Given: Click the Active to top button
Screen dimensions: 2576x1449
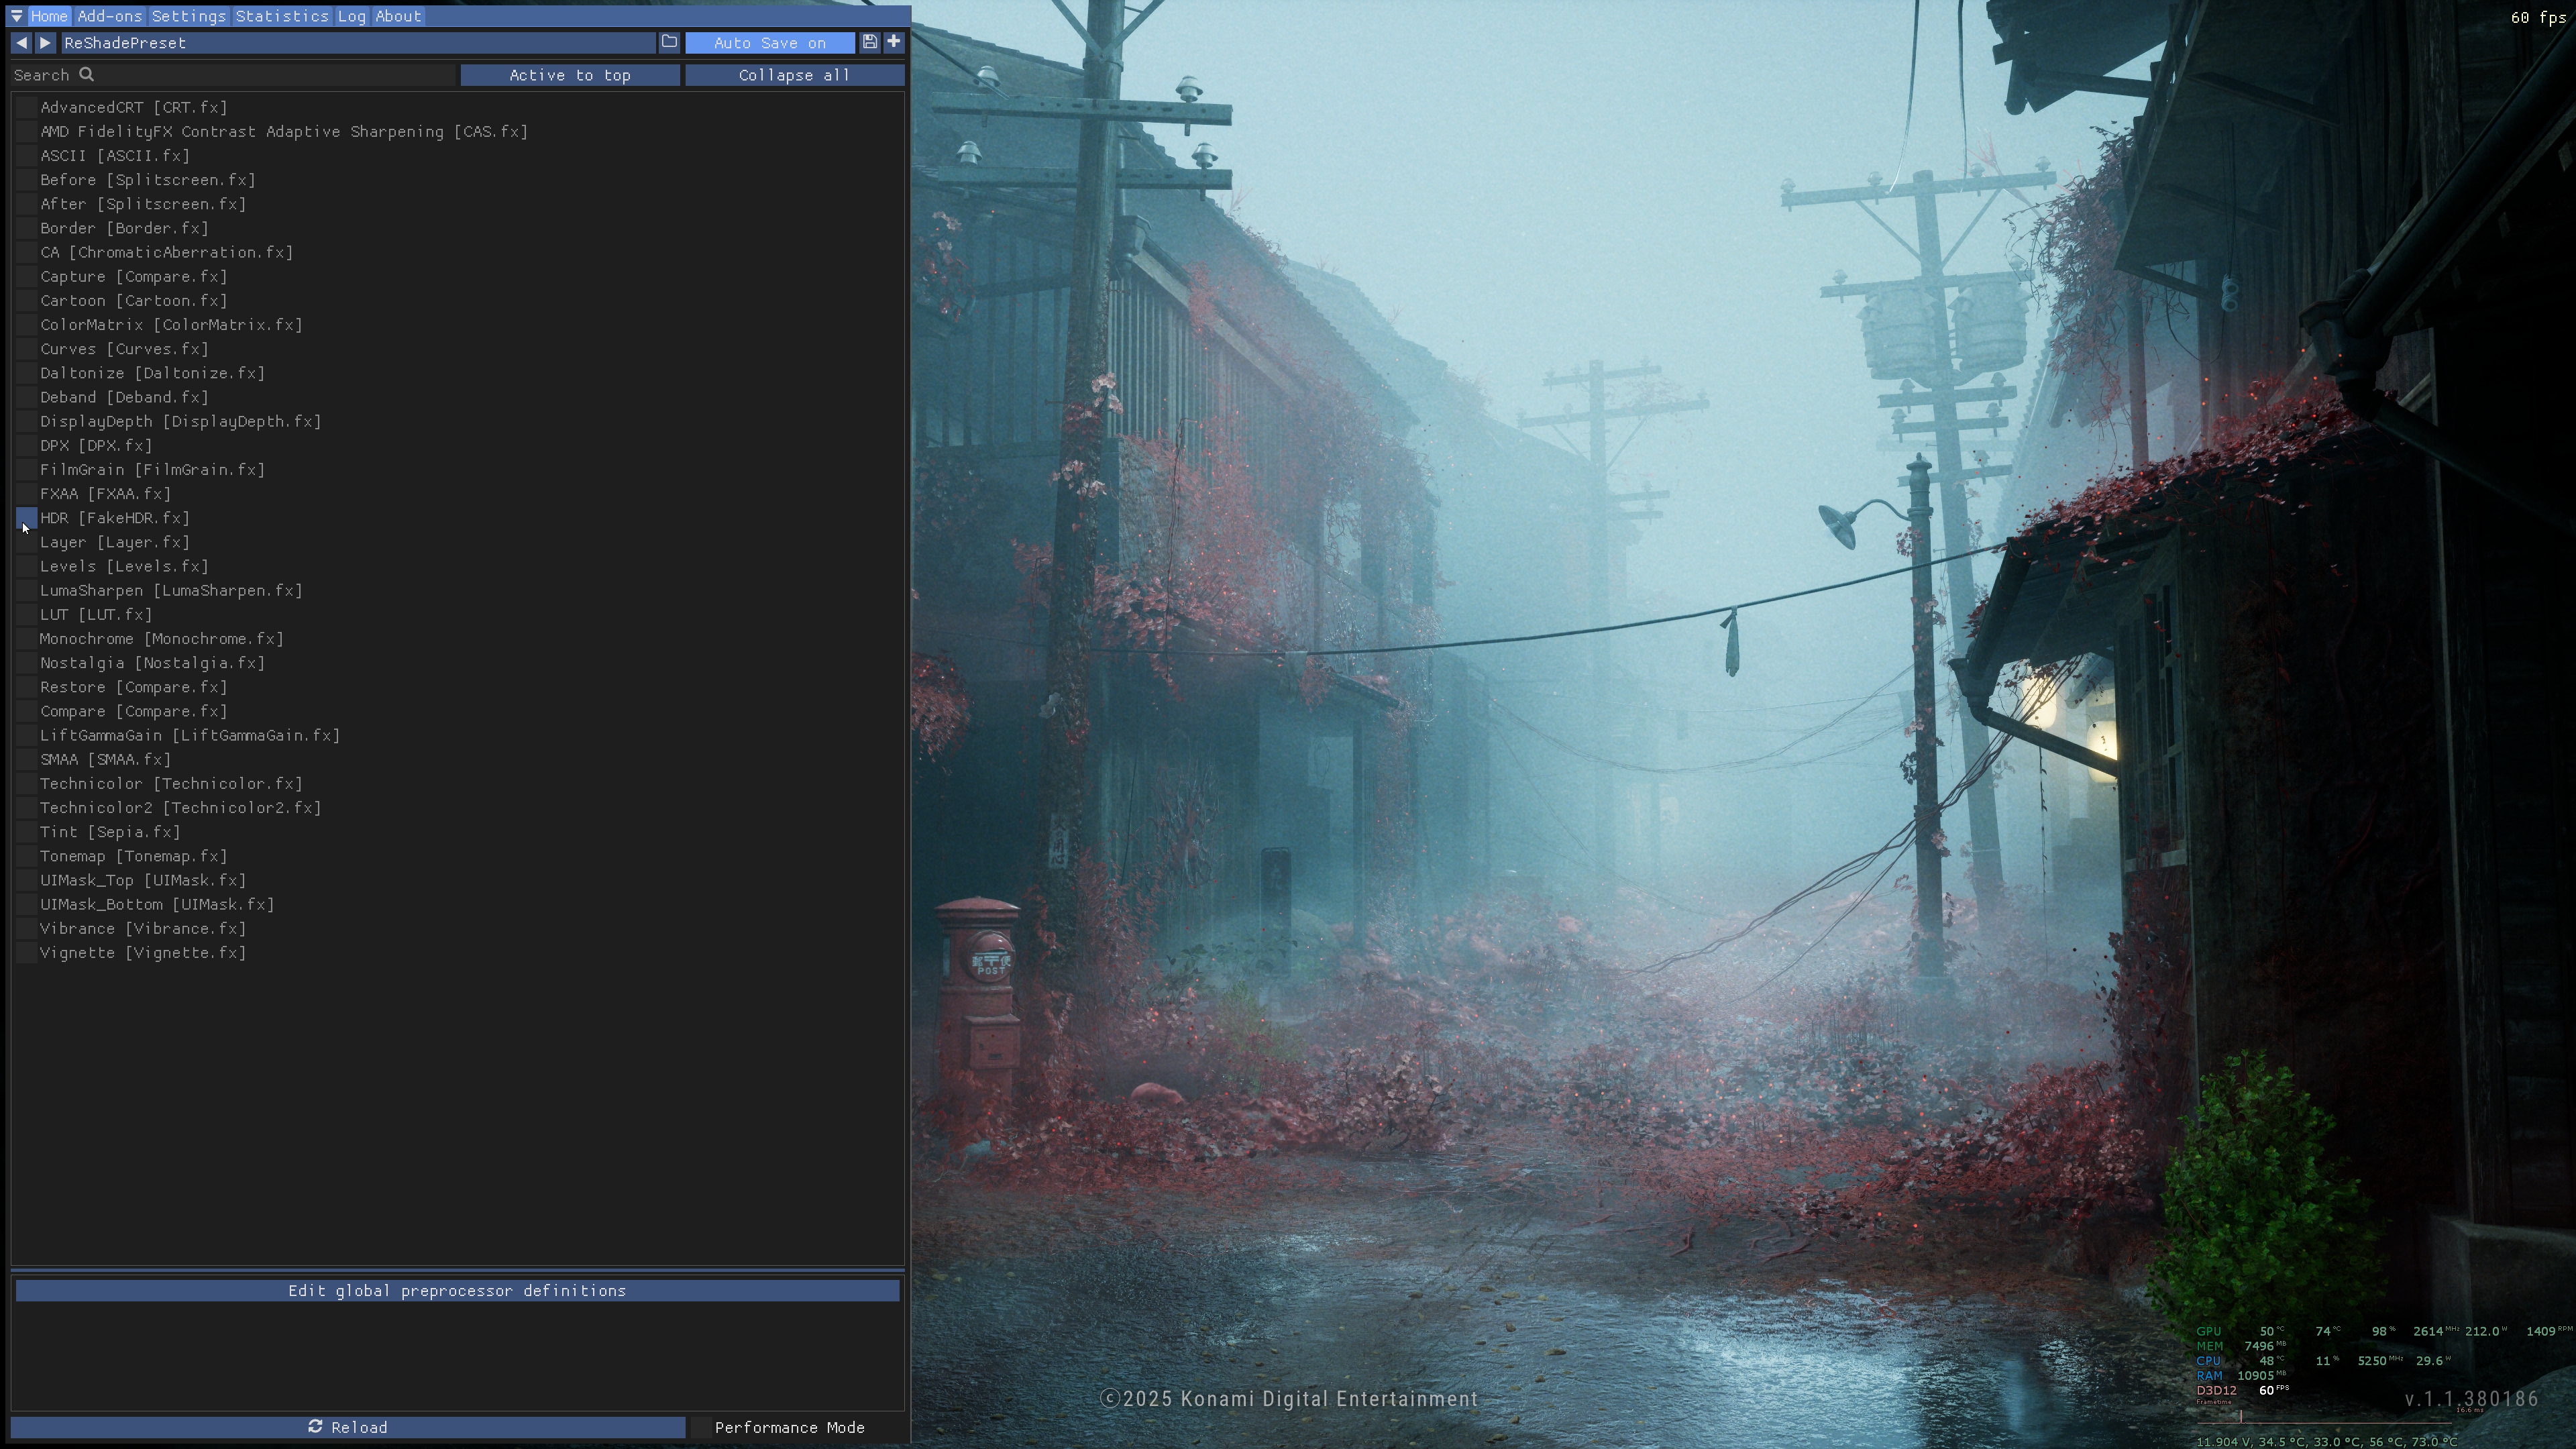Looking at the screenshot, I should [569, 75].
